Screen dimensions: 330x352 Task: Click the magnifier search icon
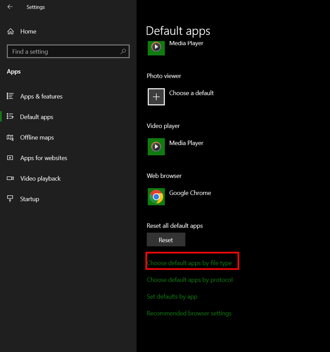(123, 52)
